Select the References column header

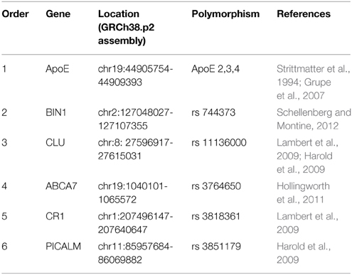pyautogui.click(x=304, y=14)
